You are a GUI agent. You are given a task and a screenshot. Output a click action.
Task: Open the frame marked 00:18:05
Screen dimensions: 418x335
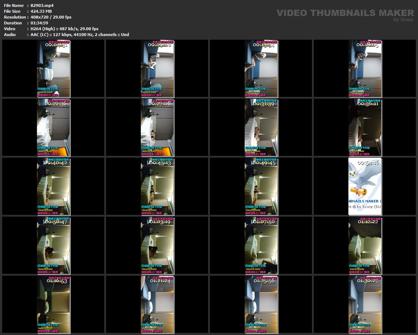365,68
